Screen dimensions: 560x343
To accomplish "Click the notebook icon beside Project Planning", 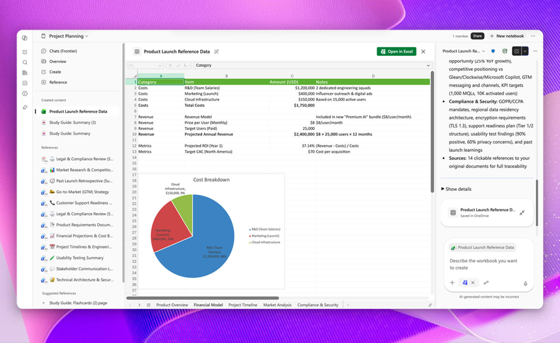I will point(44,36).
